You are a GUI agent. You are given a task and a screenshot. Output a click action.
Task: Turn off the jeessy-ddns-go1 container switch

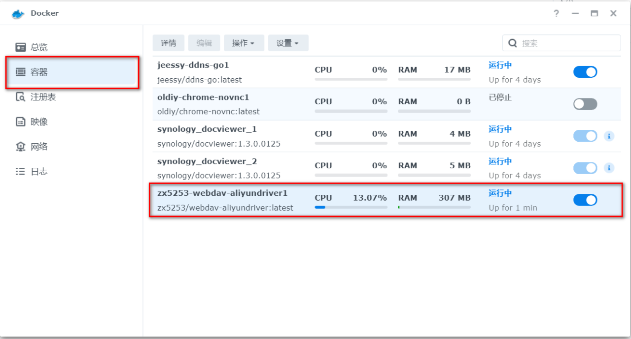click(585, 72)
